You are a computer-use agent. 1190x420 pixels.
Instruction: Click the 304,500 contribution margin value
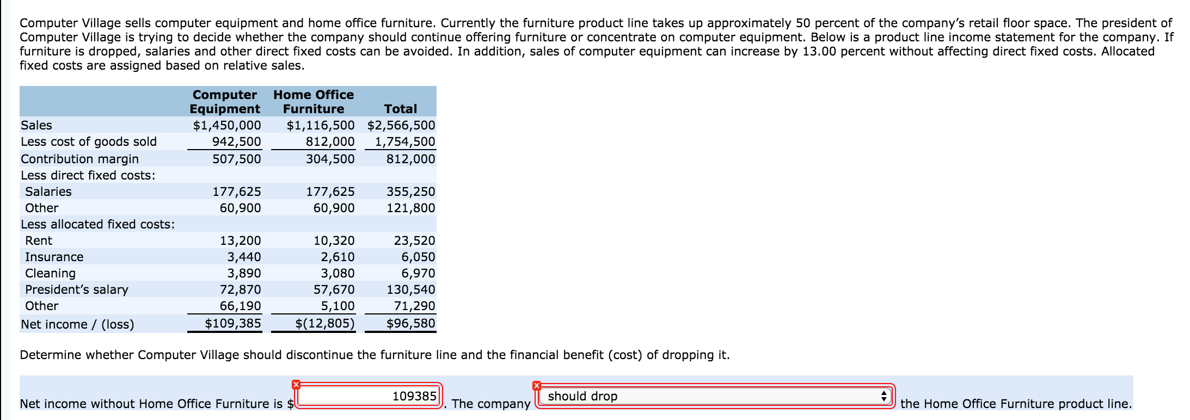[330, 159]
